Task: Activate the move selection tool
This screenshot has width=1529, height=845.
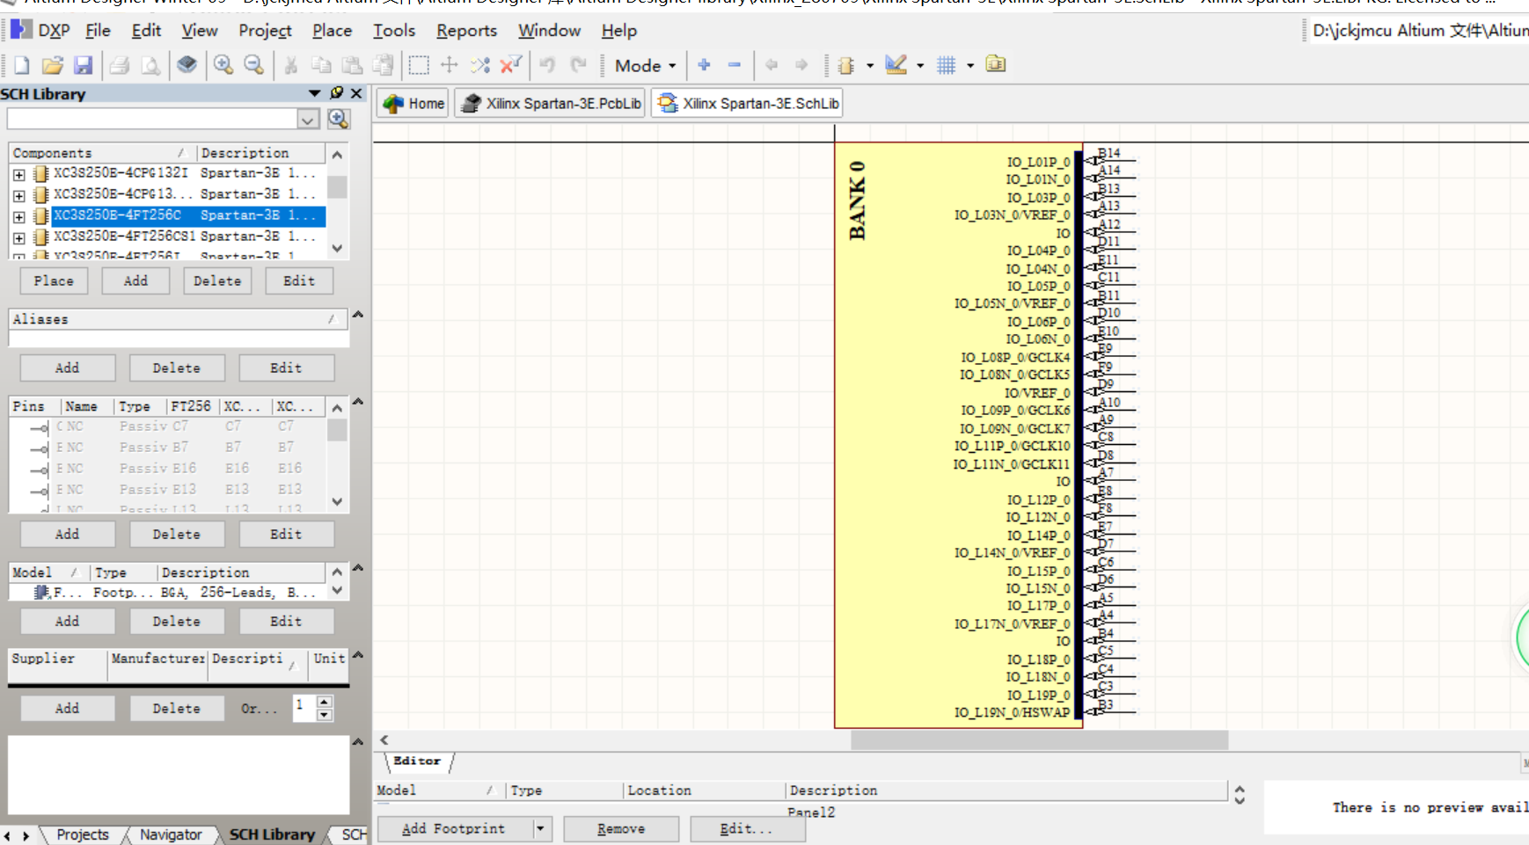Action: point(450,65)
